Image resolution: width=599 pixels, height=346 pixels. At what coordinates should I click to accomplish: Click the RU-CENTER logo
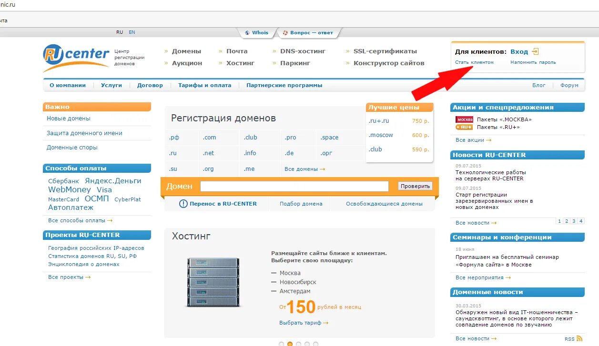(76, 58)
